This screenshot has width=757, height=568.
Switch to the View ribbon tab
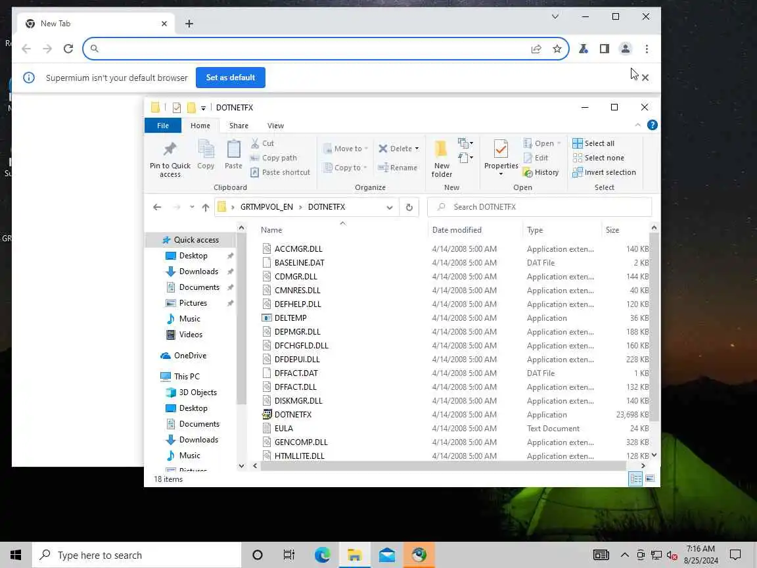pos(276,126)
